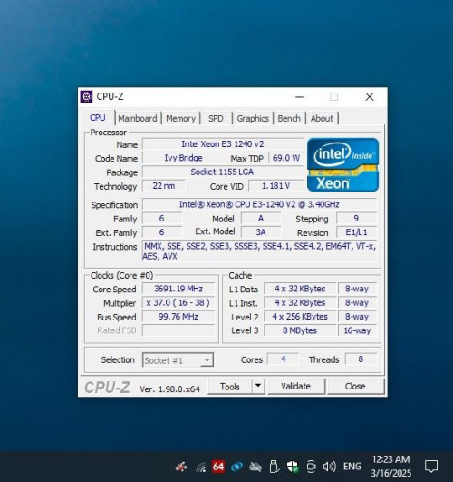The image size is (453, 482).
Task: Select the CPU tab
Action: 98,118
